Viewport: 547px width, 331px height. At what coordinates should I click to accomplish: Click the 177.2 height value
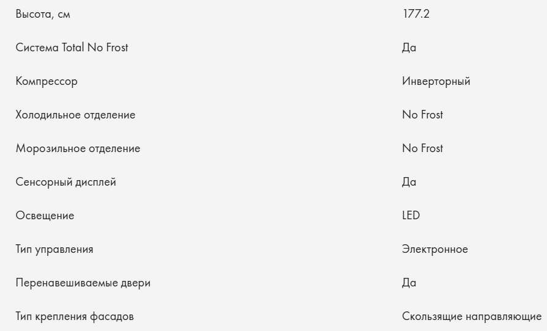[x=416, y=14]
